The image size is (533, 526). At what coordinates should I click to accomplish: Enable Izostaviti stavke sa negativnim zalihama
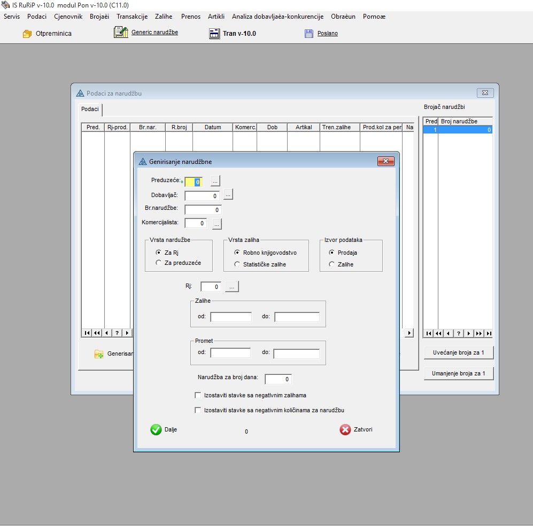(198, 396)
